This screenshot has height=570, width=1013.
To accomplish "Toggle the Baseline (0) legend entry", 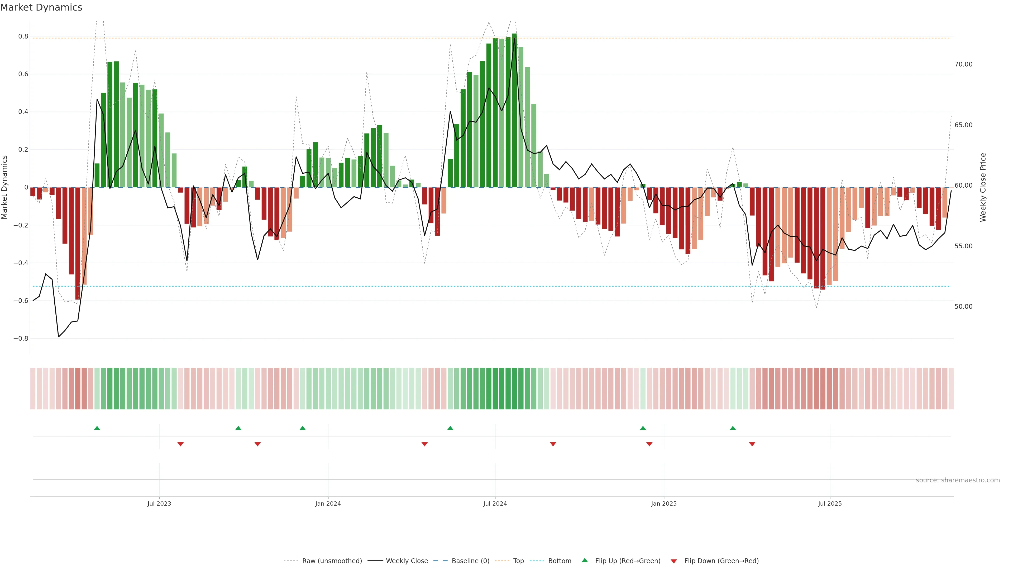I will click(x=470, y=561).
